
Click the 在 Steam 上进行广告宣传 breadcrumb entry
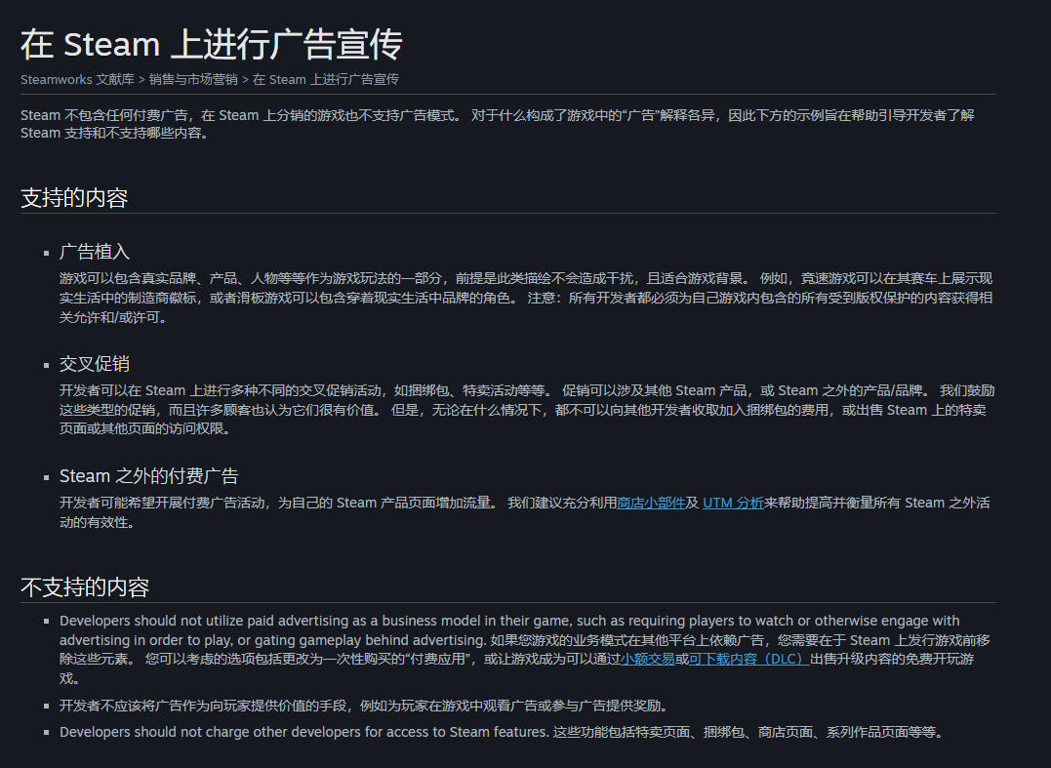pos(325,79)
